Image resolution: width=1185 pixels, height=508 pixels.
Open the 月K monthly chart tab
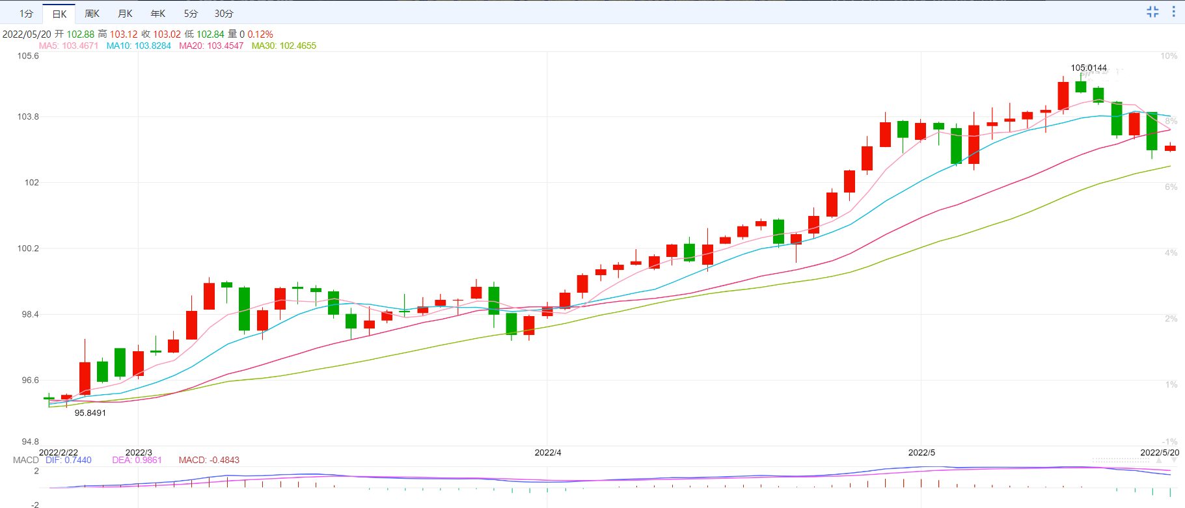(125, 14)
